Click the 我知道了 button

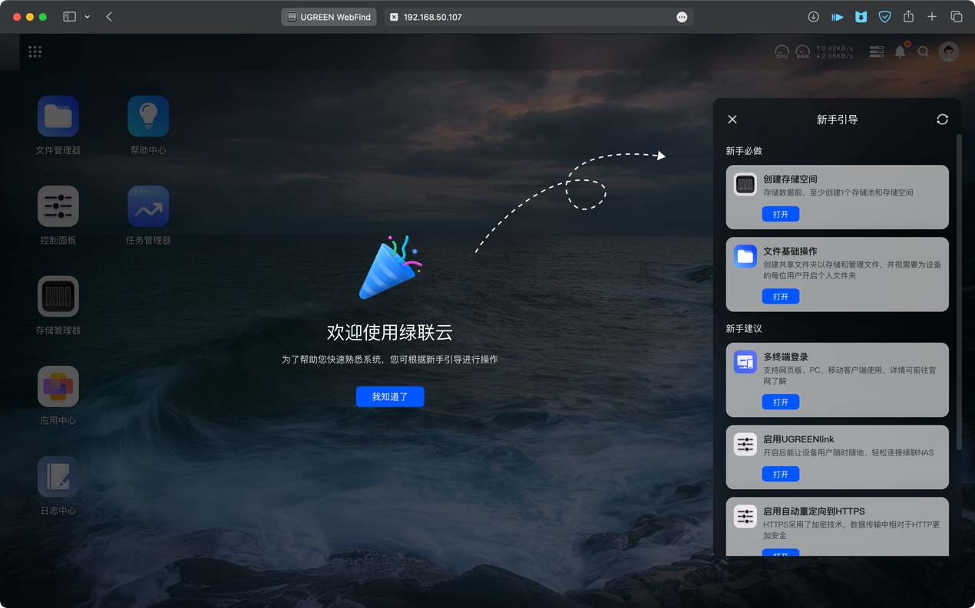(x=390, y=396)
